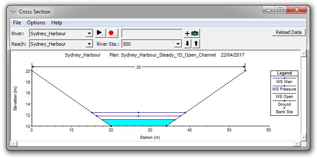Open the River Sta. 500 dropdown
Viewport: 317px width, 158px height.
pyautogui.click(x=178, y=44)
